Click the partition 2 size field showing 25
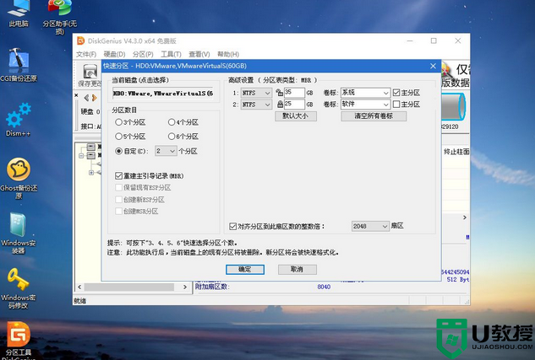The height and width of the screenshot is (360, 535). pos(294,104)
